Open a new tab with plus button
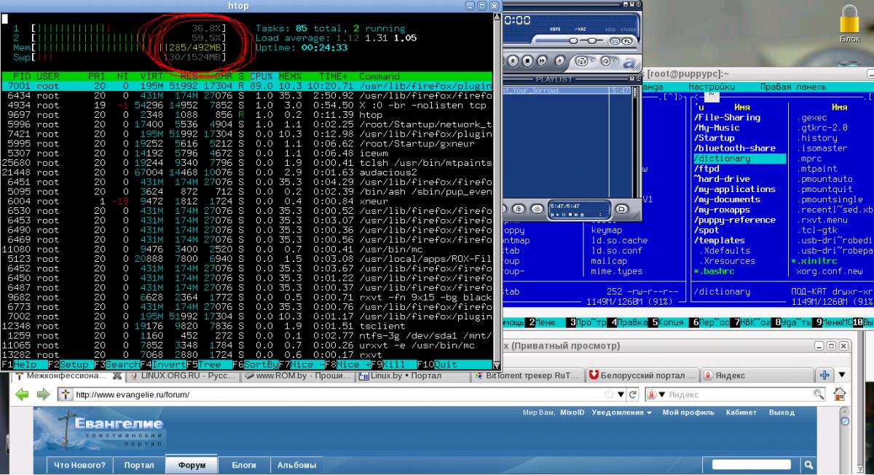The image size is (874, 475). (x=824, y=375)
